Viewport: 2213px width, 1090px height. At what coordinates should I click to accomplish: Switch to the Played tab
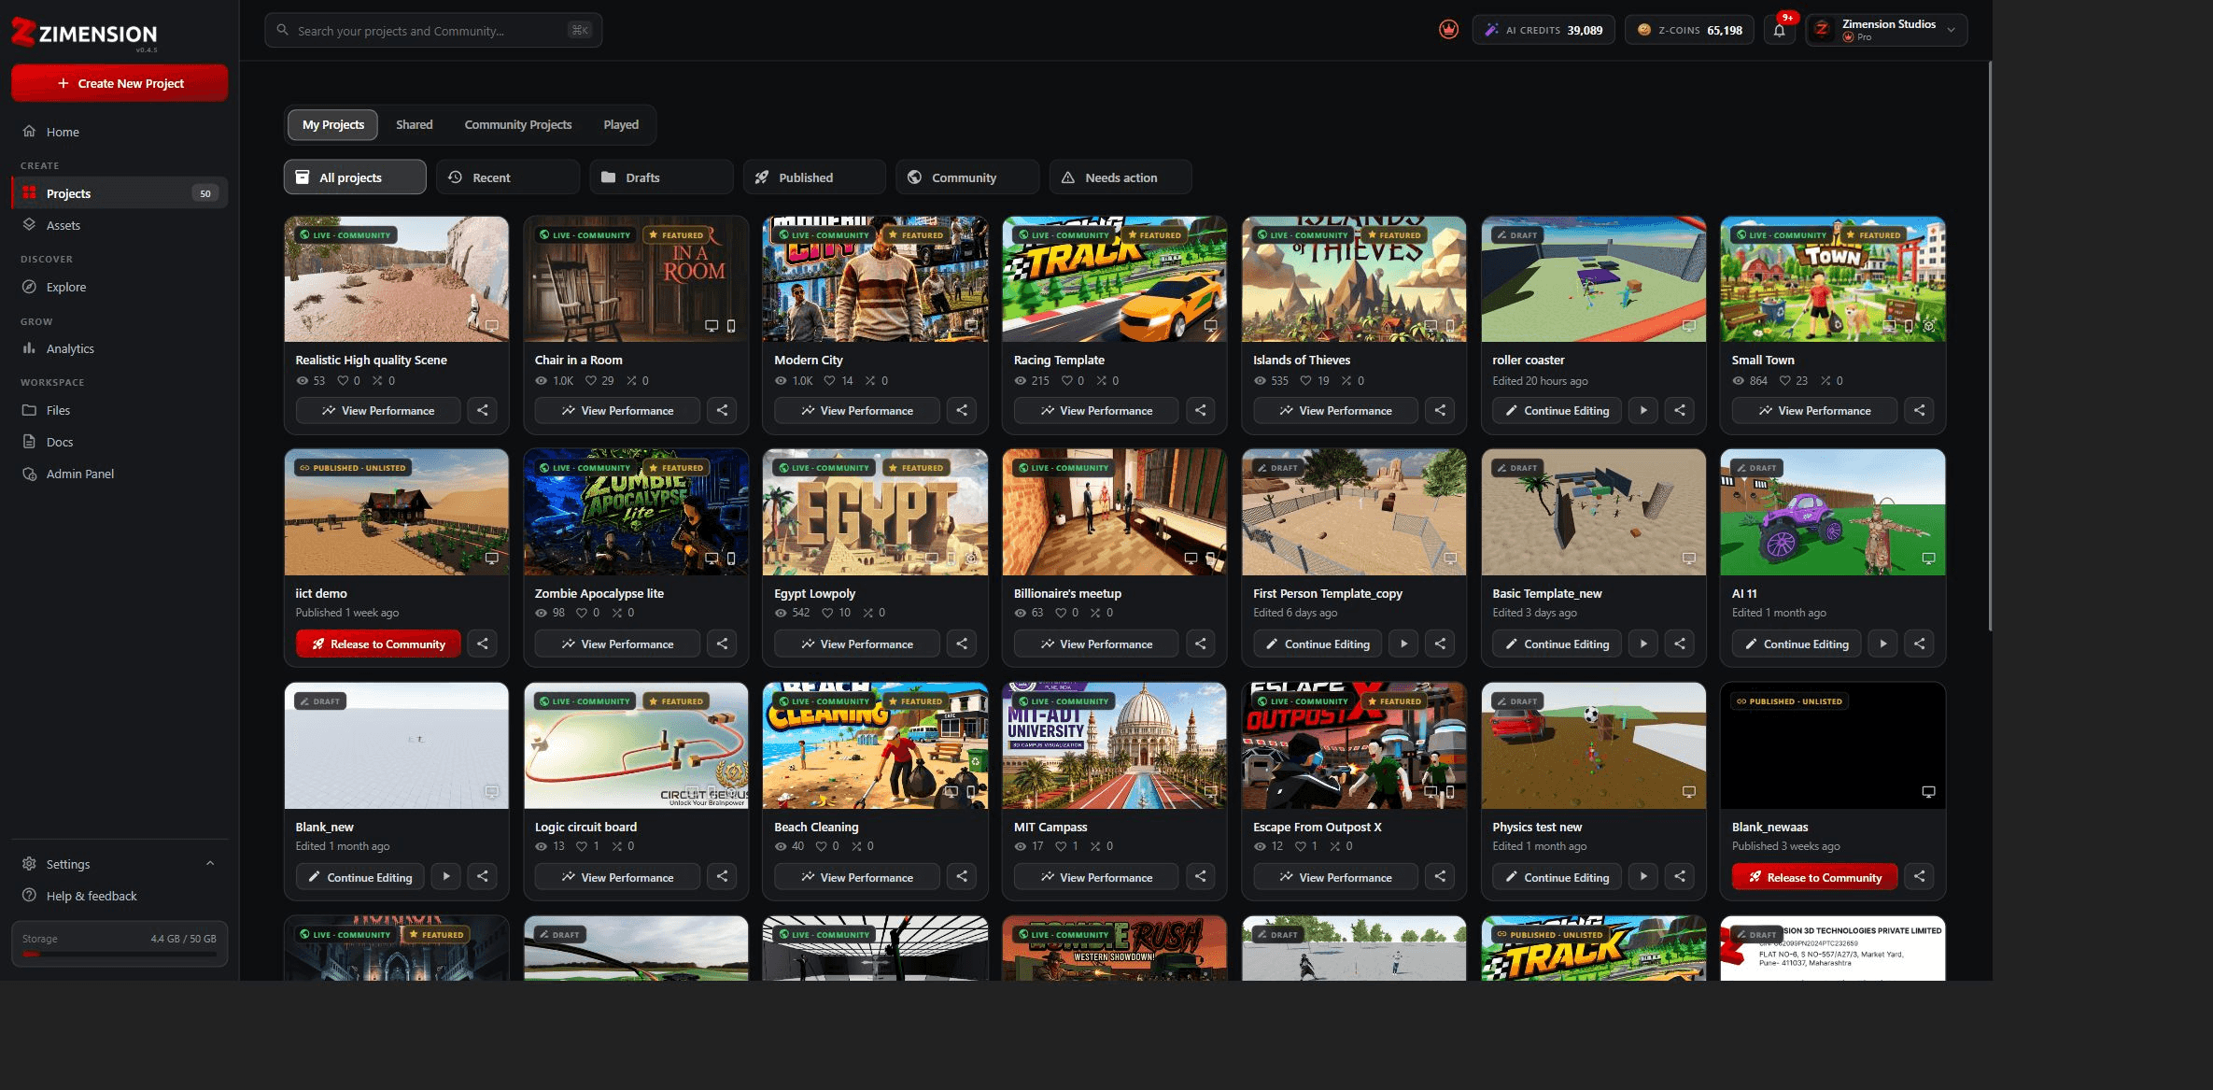click(x=621, y=124)
